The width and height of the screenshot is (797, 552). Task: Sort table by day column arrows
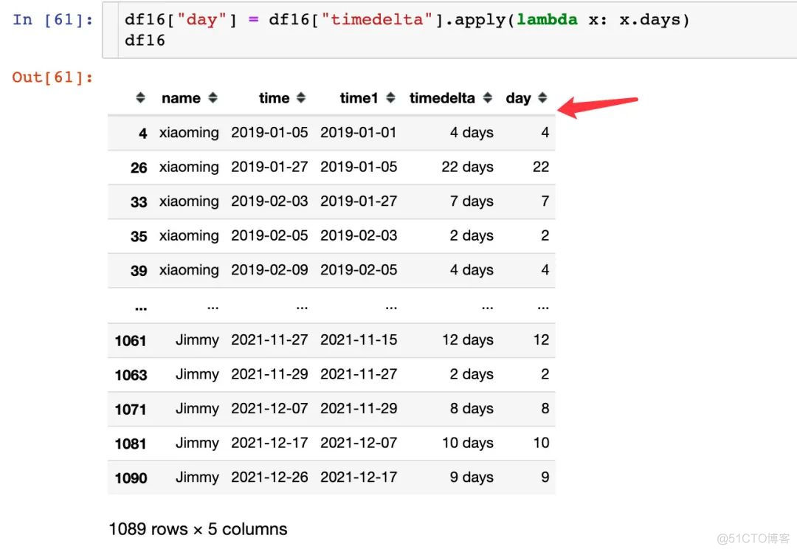click(x=542, y=97)
